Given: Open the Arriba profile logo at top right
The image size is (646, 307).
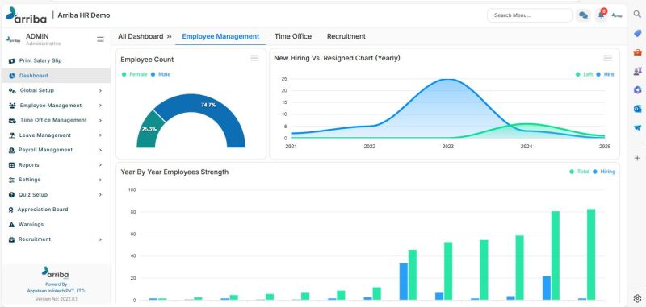Looking at the screenshot, I should tap(616, 15).
